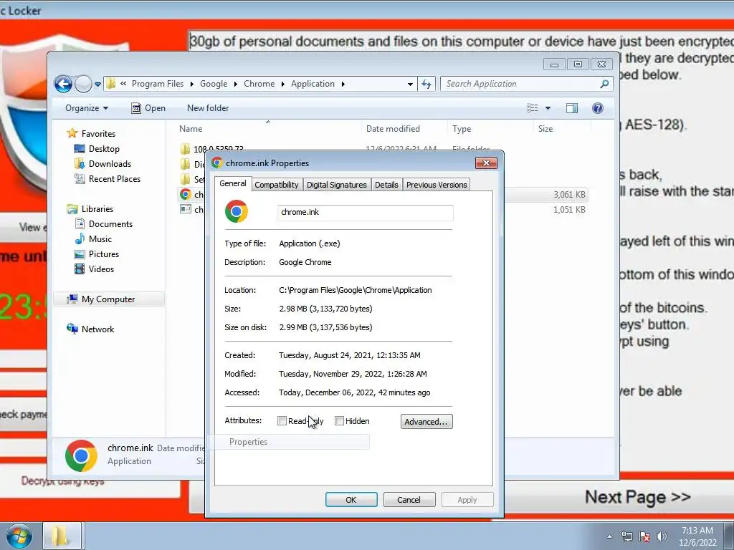Image resolution: width=734 pixels, height=550 pixels.
Task: Switch to the Details tab
Action: point(386,185)
